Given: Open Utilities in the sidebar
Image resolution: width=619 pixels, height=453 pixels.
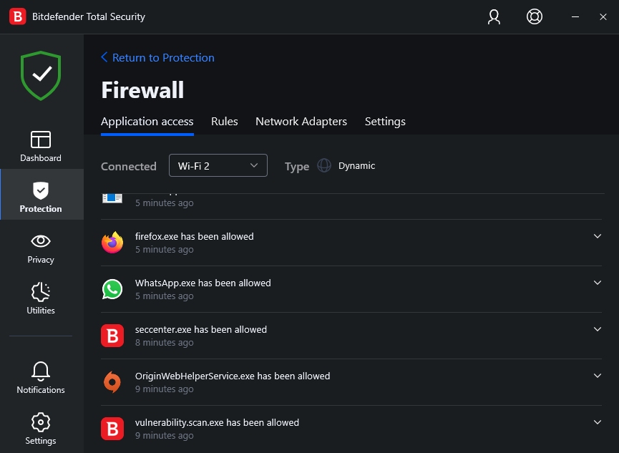Looking at the screenshot, I should coord(41,298).
